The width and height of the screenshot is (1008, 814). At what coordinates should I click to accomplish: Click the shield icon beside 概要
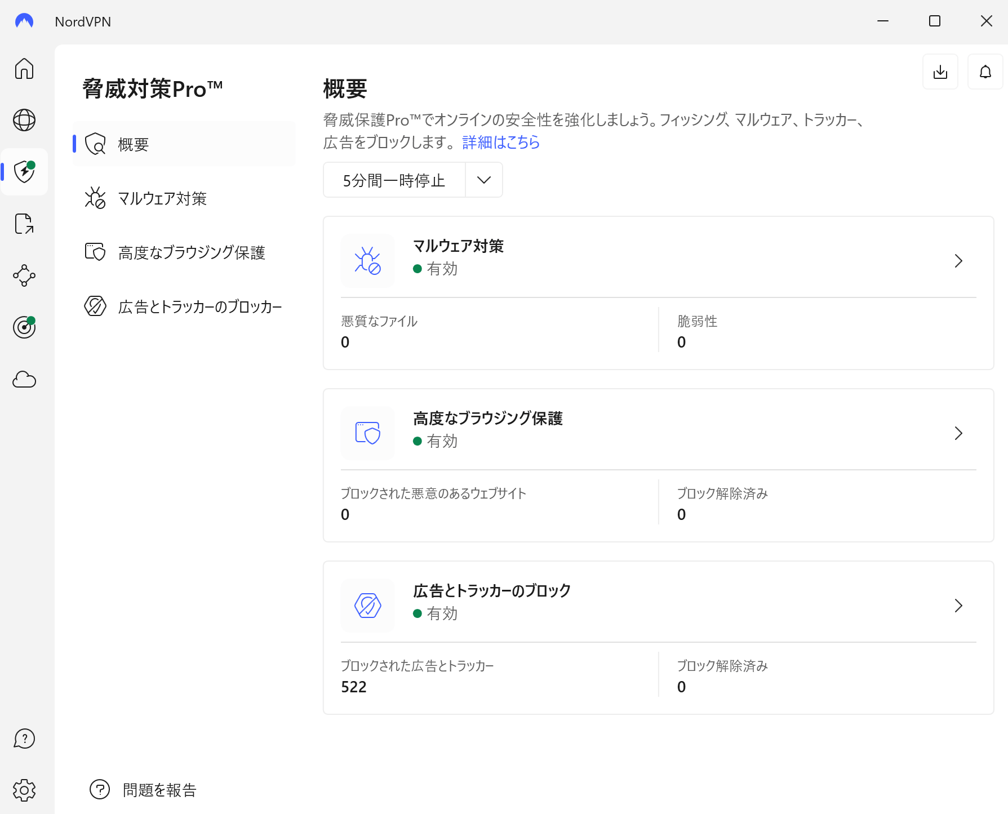tap(95, 144)
